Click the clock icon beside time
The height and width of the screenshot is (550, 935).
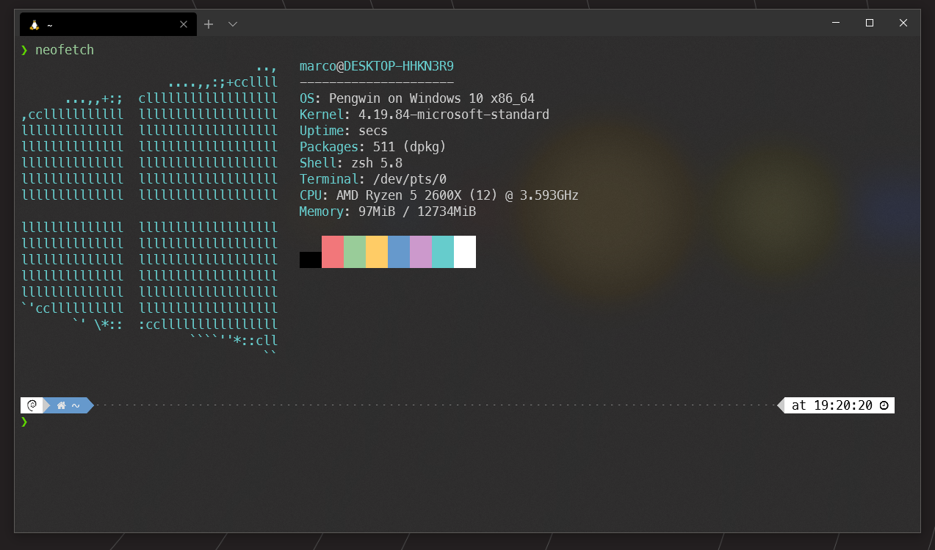coord(884,405)
